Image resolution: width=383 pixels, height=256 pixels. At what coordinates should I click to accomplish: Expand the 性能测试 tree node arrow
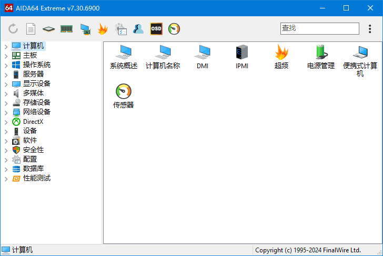(x=6, y=178)
